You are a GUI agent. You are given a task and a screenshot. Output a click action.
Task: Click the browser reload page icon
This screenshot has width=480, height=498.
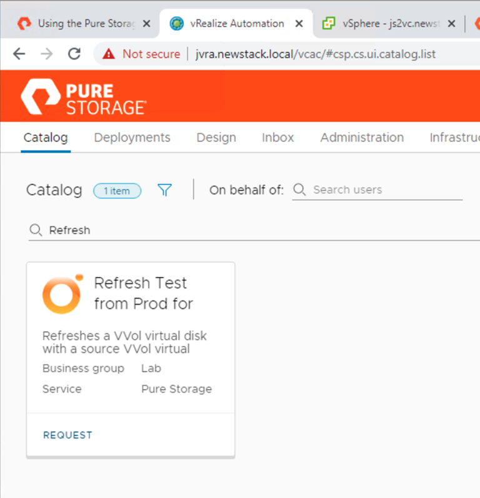click(74, 54)
